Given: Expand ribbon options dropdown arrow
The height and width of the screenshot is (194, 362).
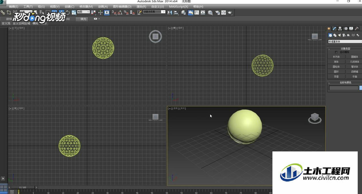Looking at the screenshot, I should point(99,19).
